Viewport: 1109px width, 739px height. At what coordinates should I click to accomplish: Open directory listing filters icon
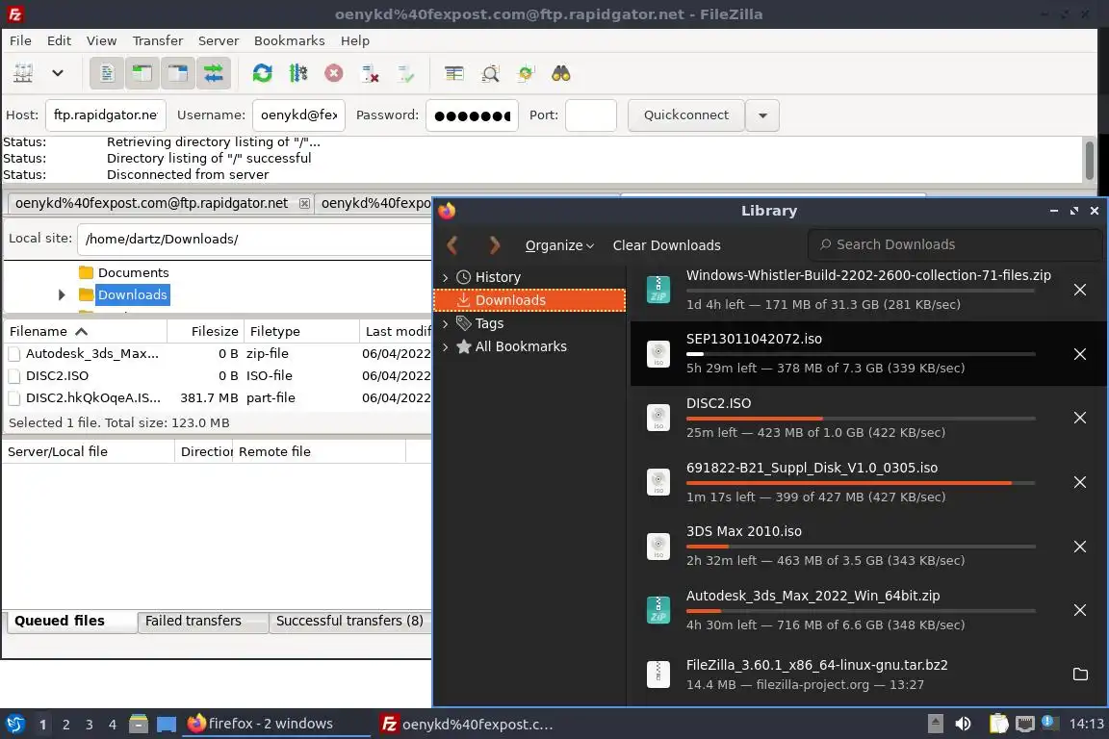point(454,73)
